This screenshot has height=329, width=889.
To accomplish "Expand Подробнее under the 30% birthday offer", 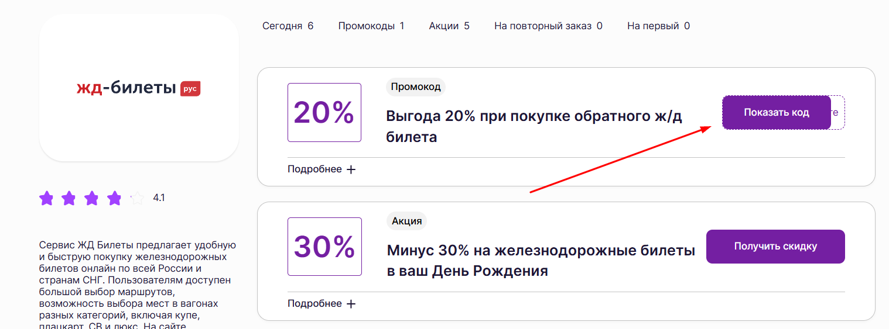I will [314, 304].
